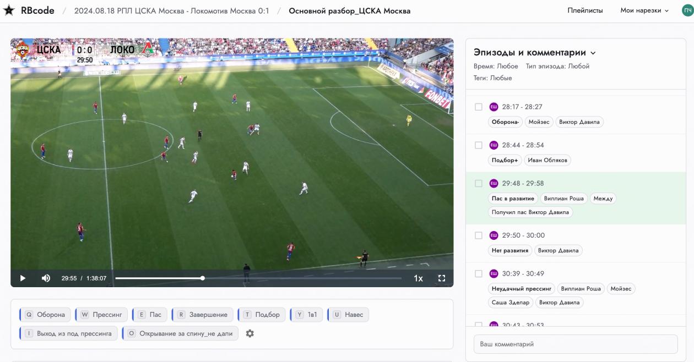
Task: Enter fullscreen mode
Action: coord(441,278)
